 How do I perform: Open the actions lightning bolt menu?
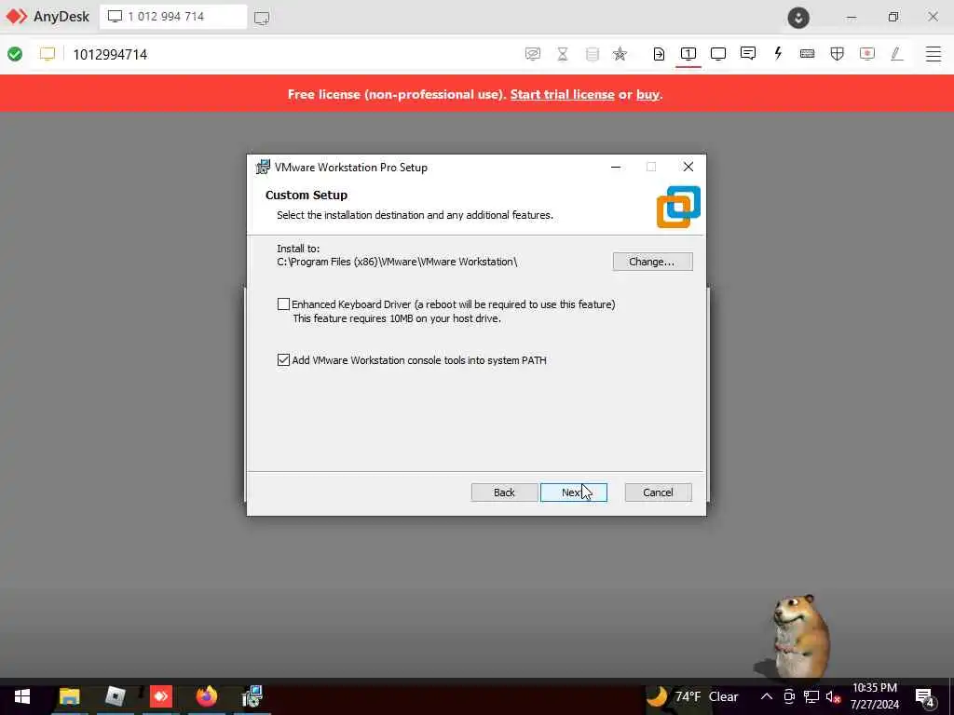778,53
